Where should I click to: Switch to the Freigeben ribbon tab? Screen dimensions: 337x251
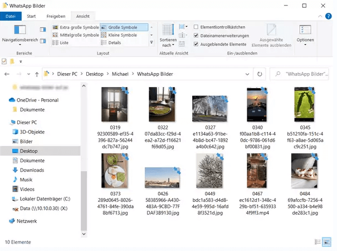pos(55,16)
